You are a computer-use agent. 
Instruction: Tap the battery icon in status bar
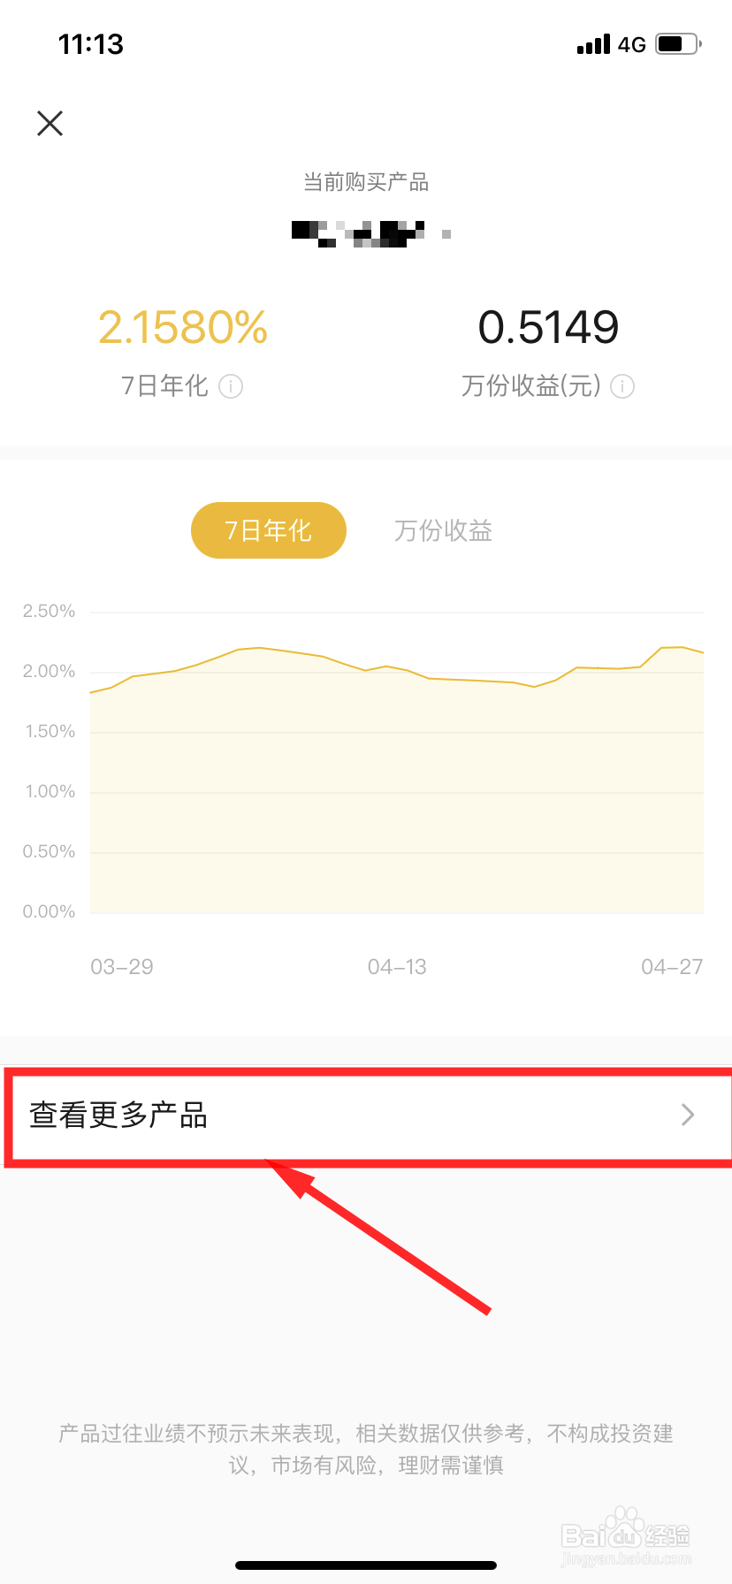(678, 43)
